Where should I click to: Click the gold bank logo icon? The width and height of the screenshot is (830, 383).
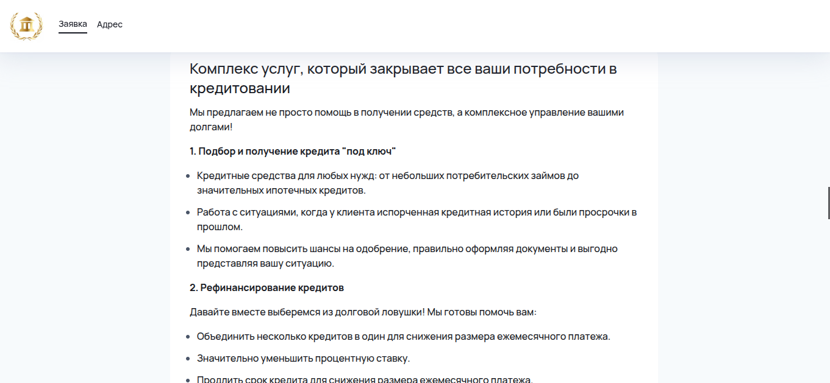point(27,26)
